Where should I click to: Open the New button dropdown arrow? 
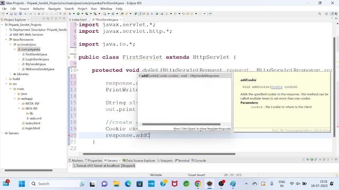click(7, 14)
